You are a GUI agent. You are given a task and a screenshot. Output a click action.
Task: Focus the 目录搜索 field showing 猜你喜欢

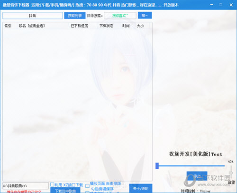tap(120, 16)
